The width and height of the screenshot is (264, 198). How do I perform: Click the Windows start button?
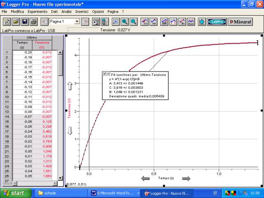[16, 193]
